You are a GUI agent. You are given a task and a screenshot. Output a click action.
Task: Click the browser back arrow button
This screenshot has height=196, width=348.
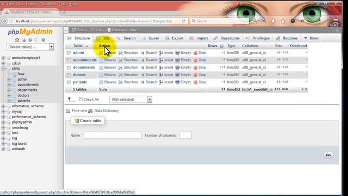pos(4,21)
